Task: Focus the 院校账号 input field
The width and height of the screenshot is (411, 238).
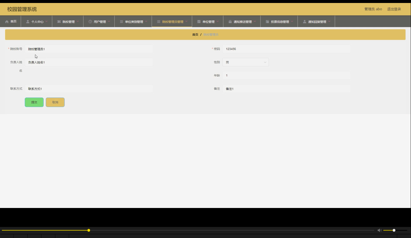Action: click(89, 49)
